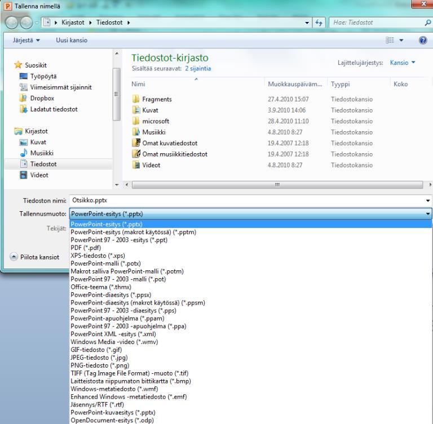
Task: Click Kirjastot in the breadcrumb path
Action: tap(73, 23)
